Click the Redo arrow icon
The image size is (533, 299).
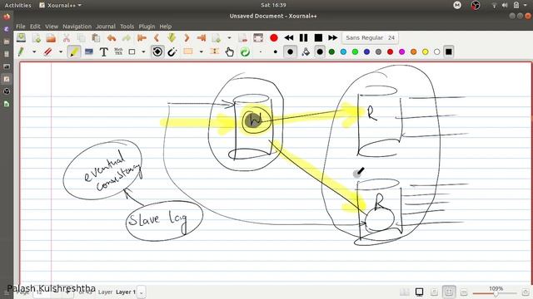point(127,37)
